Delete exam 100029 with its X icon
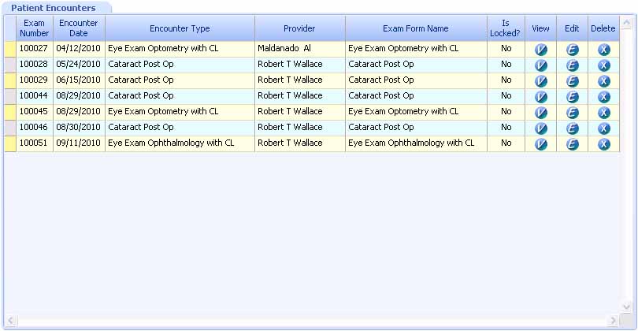 click(604, 81)
